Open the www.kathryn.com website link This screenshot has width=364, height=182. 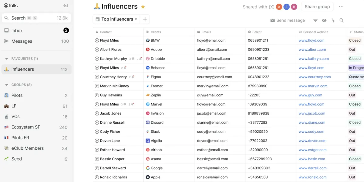coord(314,59)
